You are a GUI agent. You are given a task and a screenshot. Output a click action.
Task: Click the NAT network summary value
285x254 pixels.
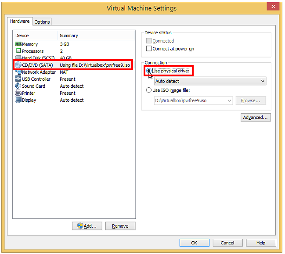[x=64, y=72]
